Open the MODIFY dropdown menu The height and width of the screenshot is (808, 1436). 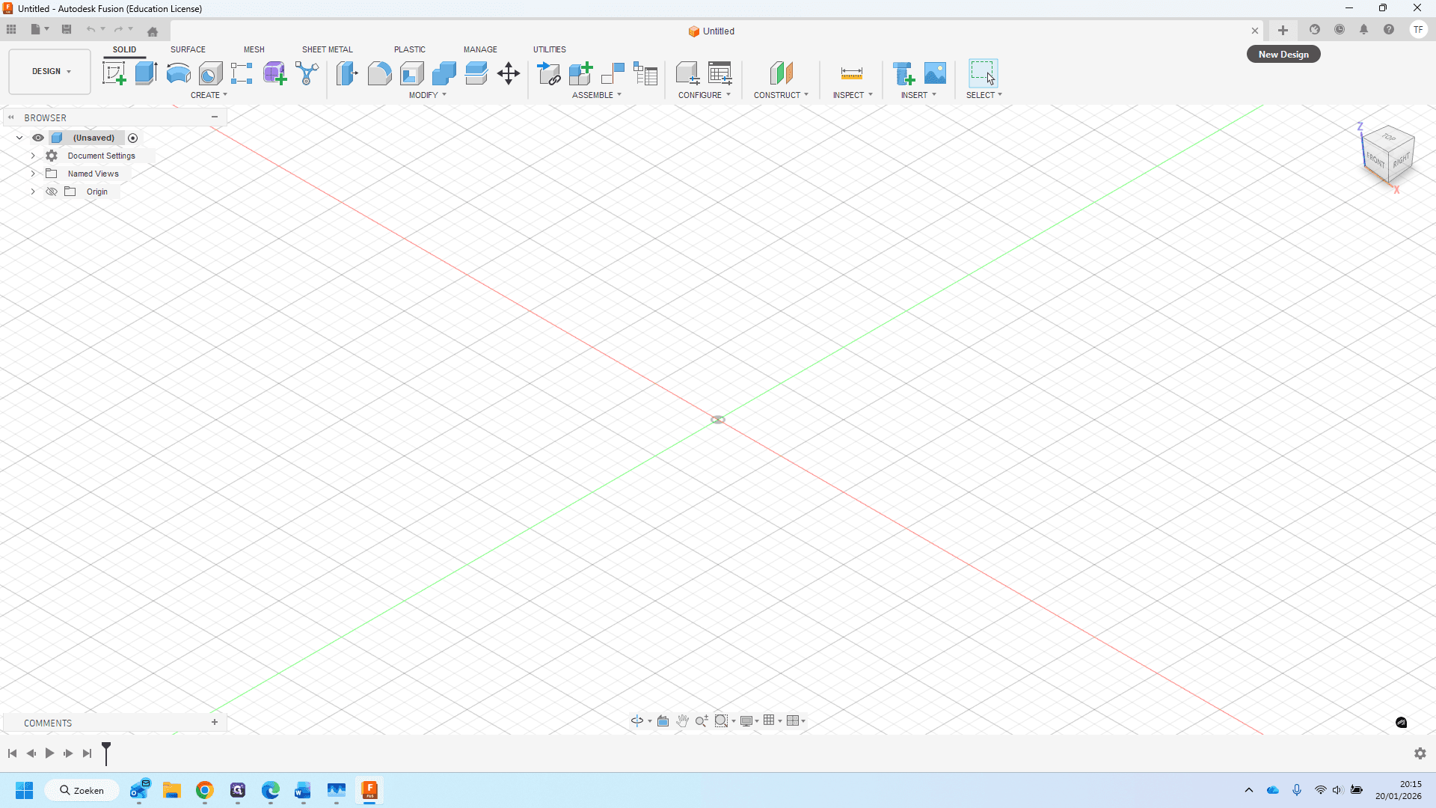pos(427,95)
